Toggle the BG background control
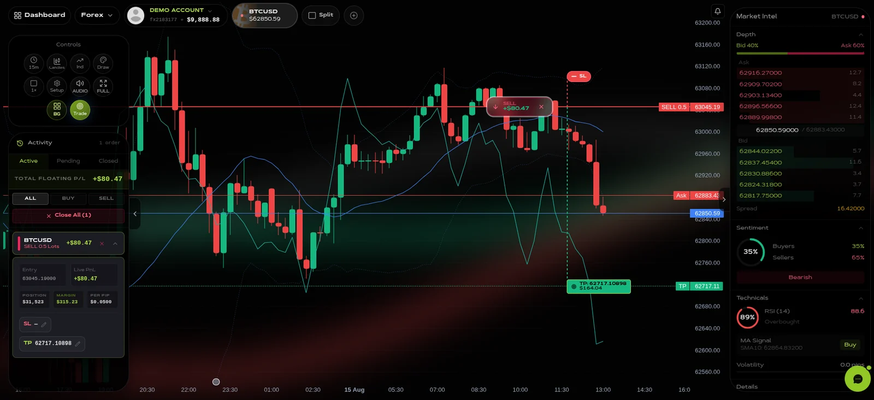 57,110
